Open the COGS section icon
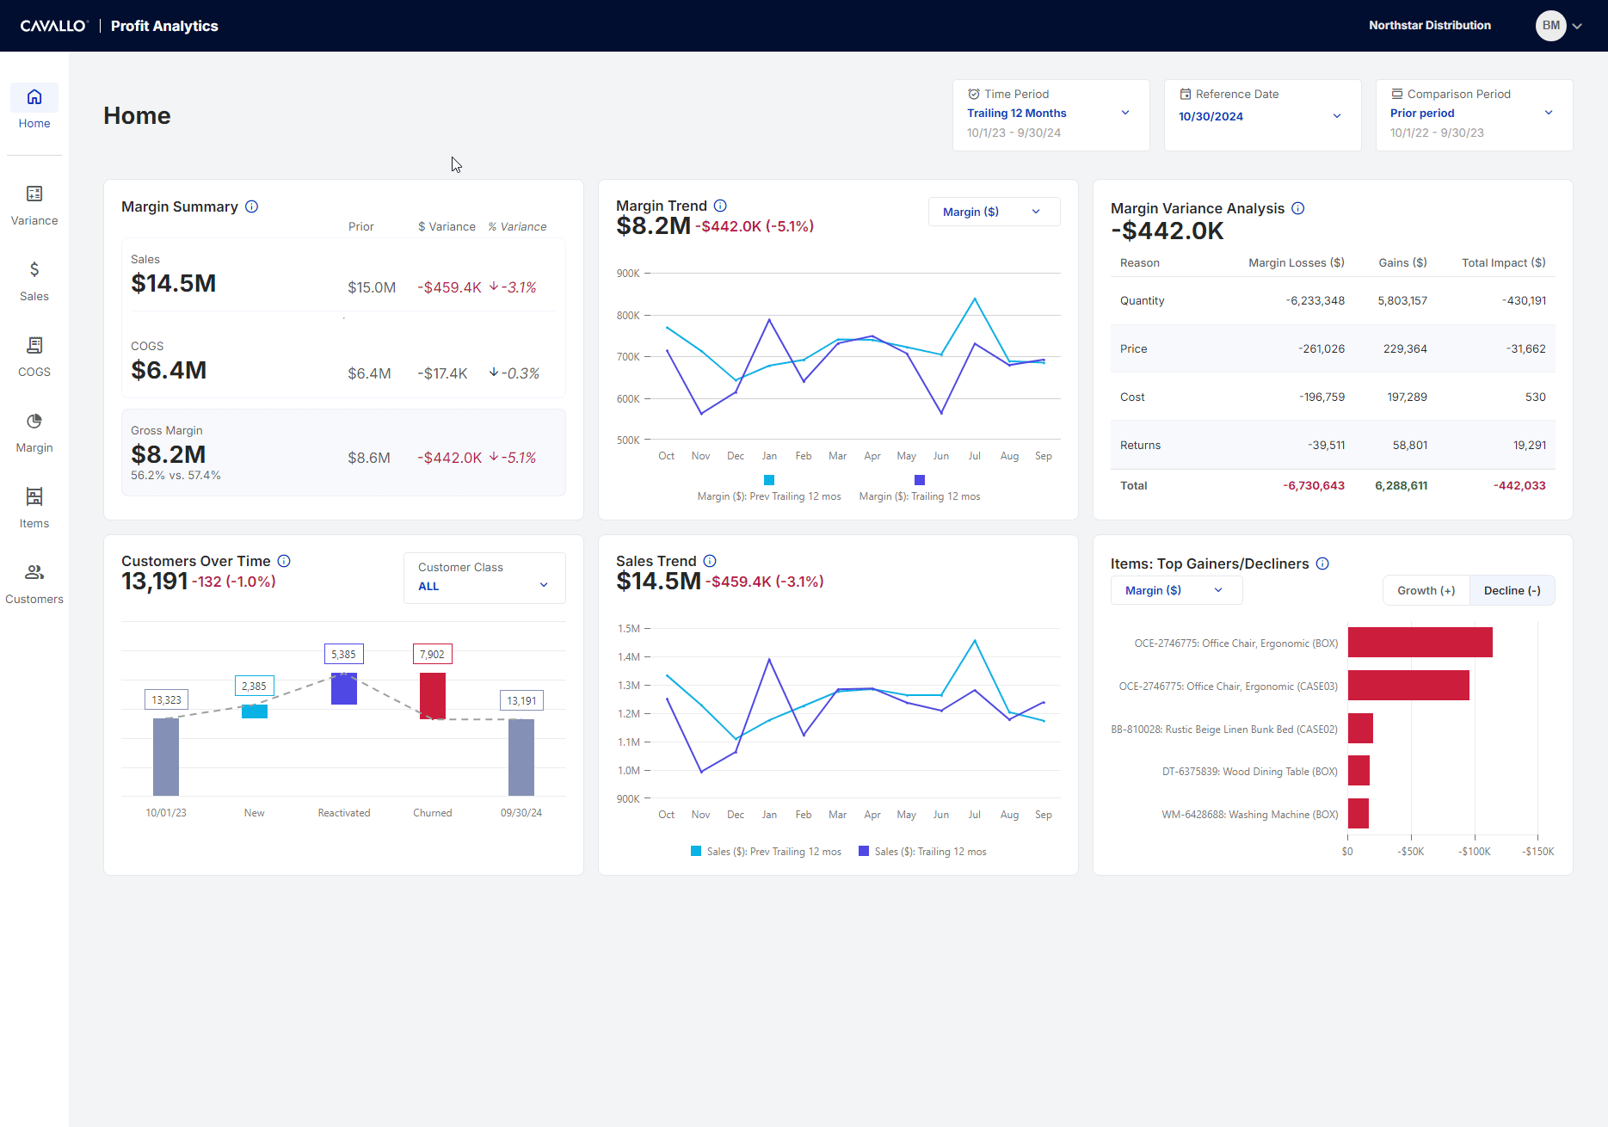Screen dimensions: 1608x1127 34,346
